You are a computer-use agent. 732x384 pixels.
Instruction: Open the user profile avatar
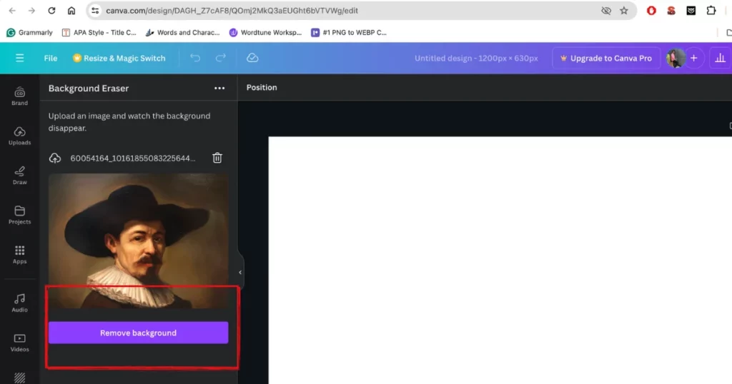click(675, 58)
